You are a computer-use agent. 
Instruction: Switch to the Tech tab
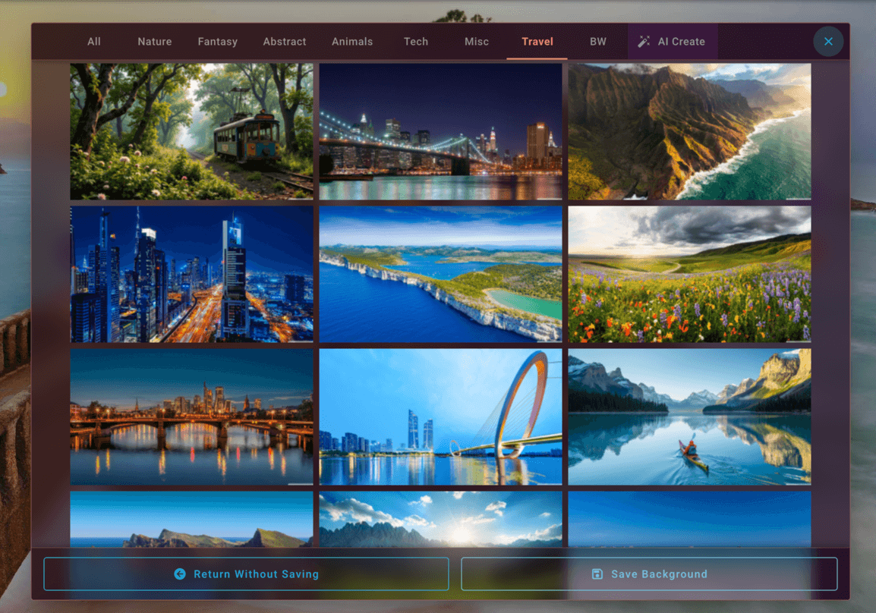[x=416, y=42]
